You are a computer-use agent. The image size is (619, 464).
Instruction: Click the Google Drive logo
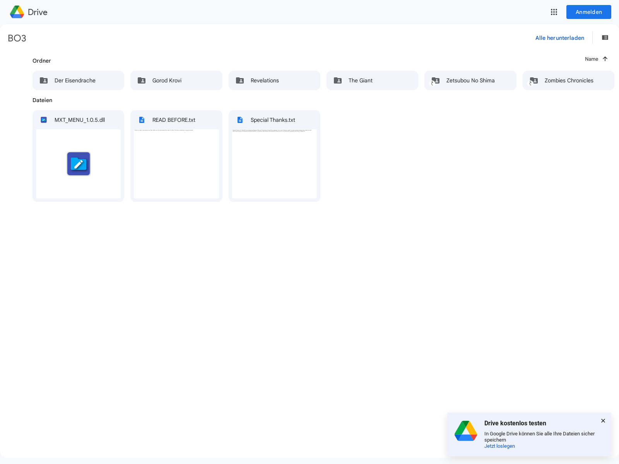pyautogui.click(x=17, y=12)
